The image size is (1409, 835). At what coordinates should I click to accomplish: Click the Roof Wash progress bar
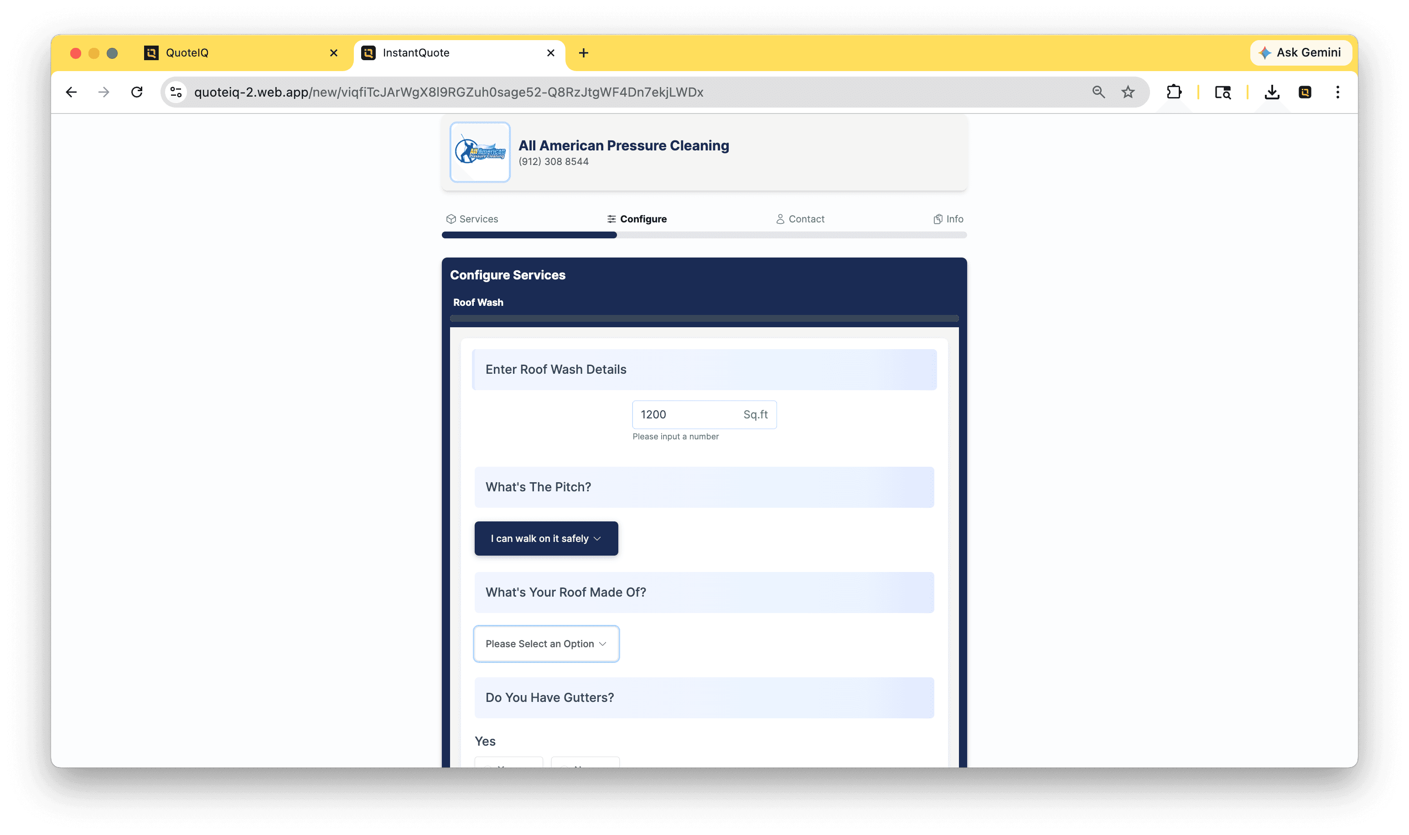click(704, 319)
